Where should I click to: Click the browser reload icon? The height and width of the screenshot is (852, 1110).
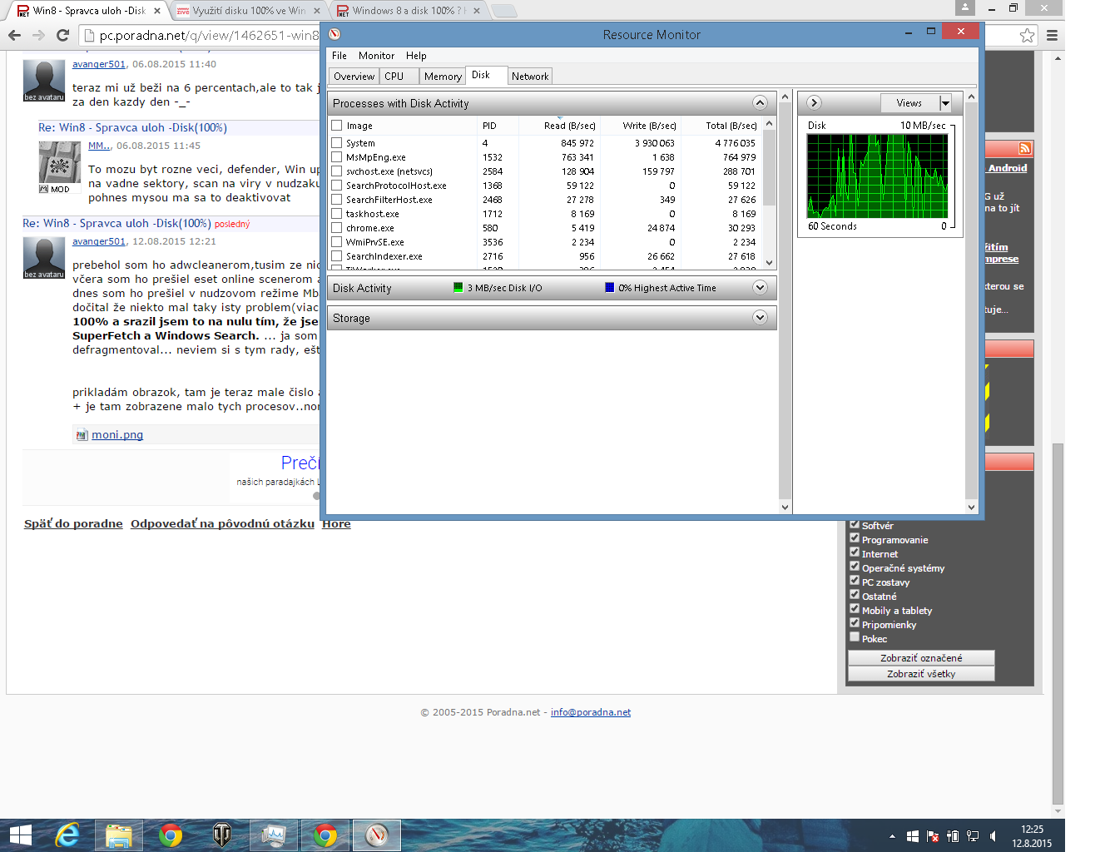tap(62, 35)
